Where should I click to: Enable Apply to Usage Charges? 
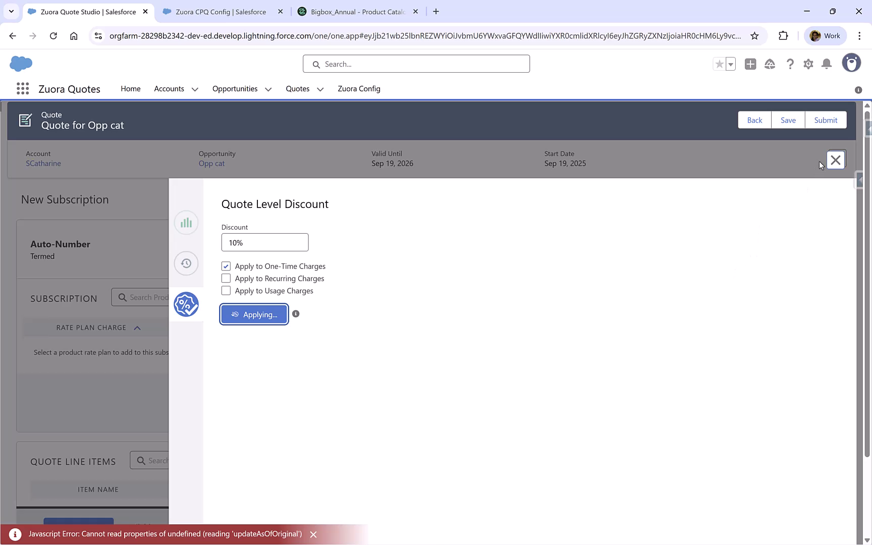point(226,290)
